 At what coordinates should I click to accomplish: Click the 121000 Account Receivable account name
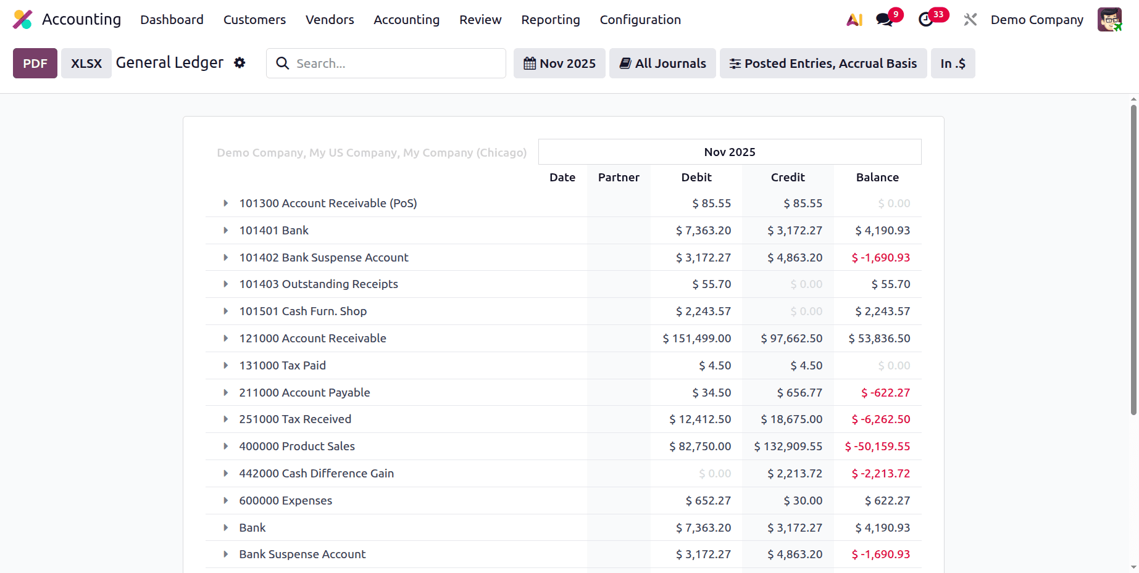point(312,339)
